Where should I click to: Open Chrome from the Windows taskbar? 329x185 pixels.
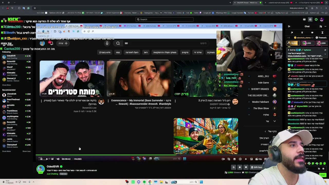tap(150, 182)
